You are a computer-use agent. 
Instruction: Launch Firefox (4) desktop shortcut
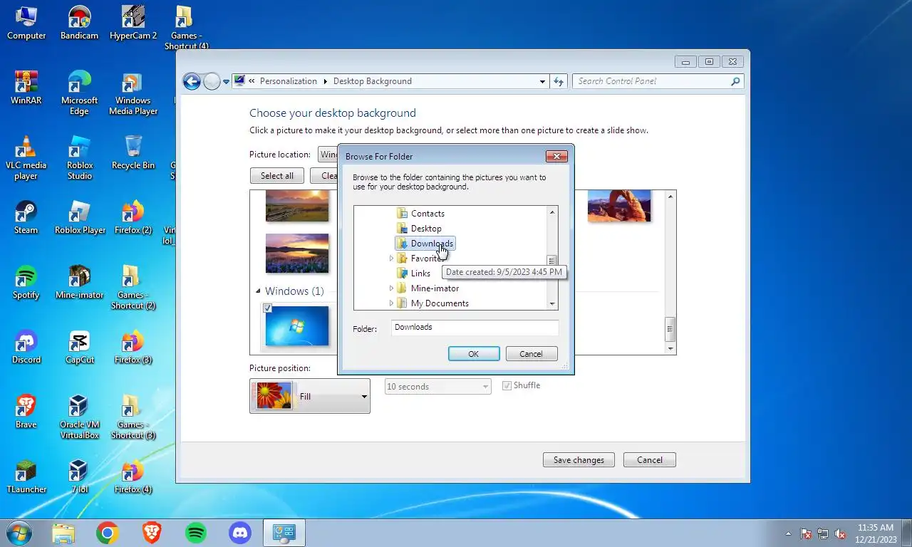point(133,476)
